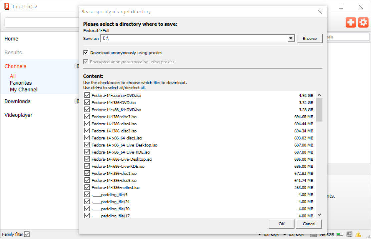Open My Channel in sidebar

point(24,90)
